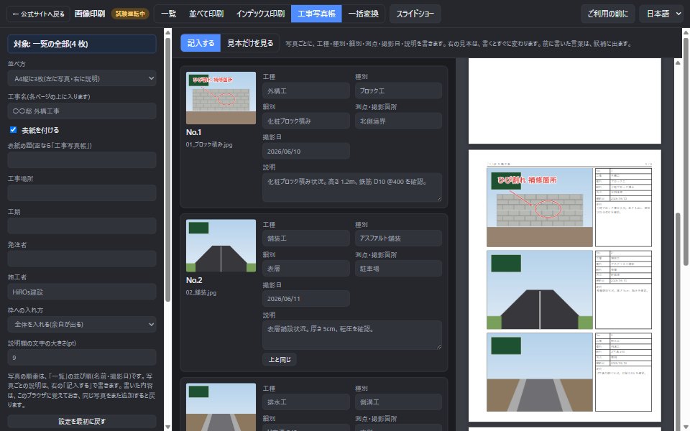This screenshot has height=431, width=690.
Task: Click the ご利用の前に button
Action: (x=608, y=14)
